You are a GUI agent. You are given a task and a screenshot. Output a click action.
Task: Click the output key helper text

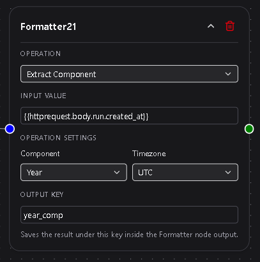[129, 235]
